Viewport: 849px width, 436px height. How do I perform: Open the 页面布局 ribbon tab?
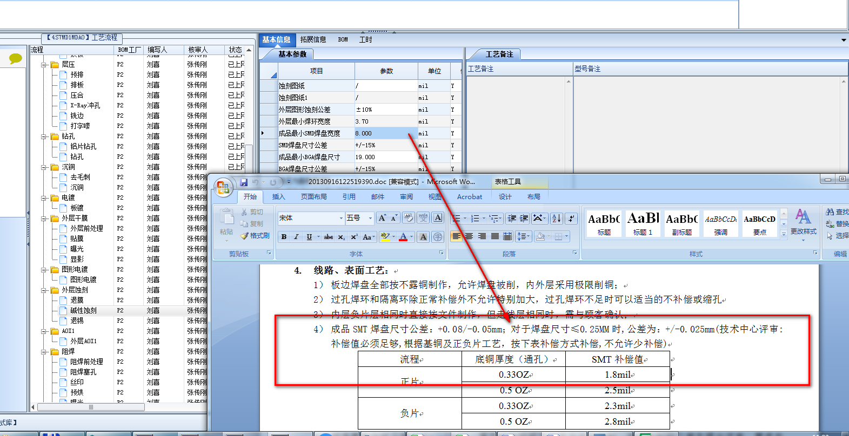pos(314,197)
